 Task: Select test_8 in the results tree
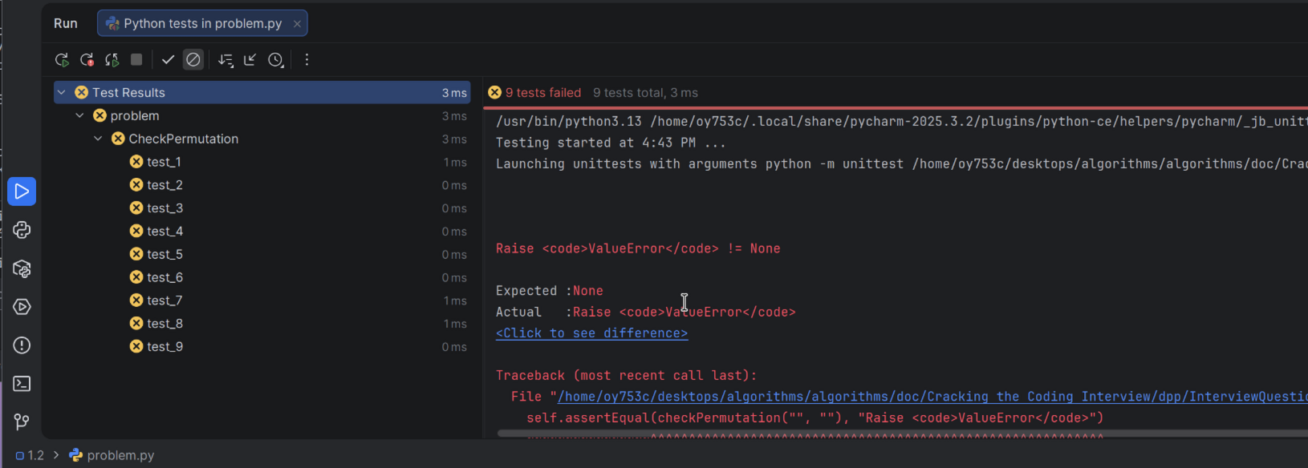click(x=262, y=324)
